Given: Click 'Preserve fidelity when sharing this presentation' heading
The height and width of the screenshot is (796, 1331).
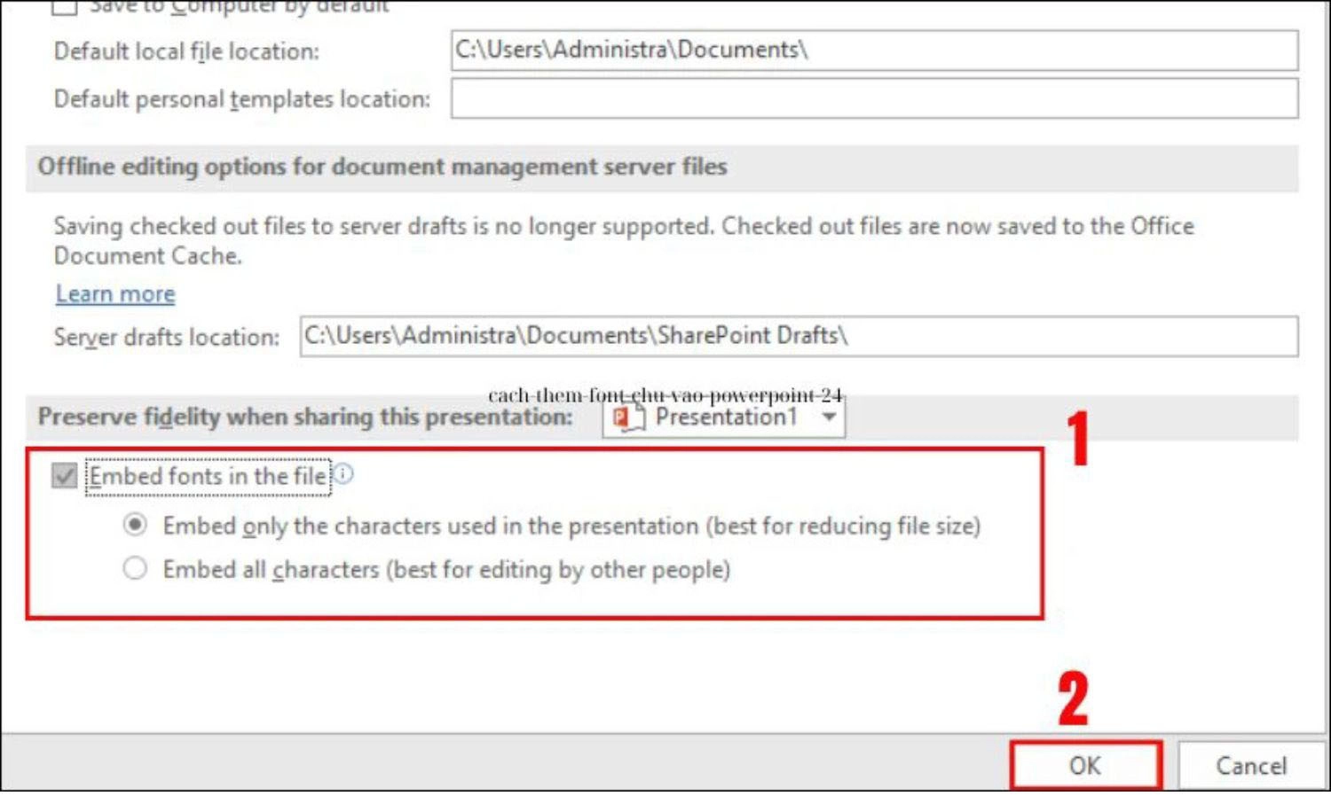Looking at the screenshot, I should point(305,417).
